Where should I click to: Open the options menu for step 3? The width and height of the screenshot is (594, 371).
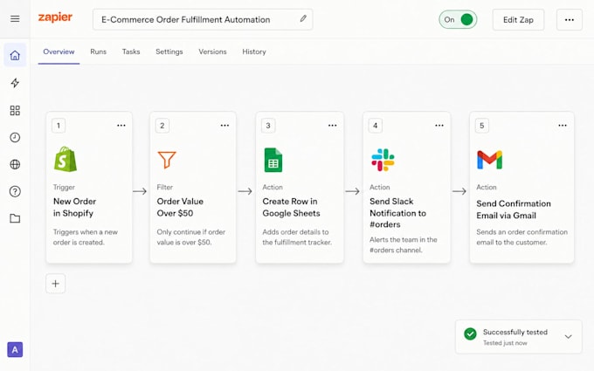coord(332,126)
